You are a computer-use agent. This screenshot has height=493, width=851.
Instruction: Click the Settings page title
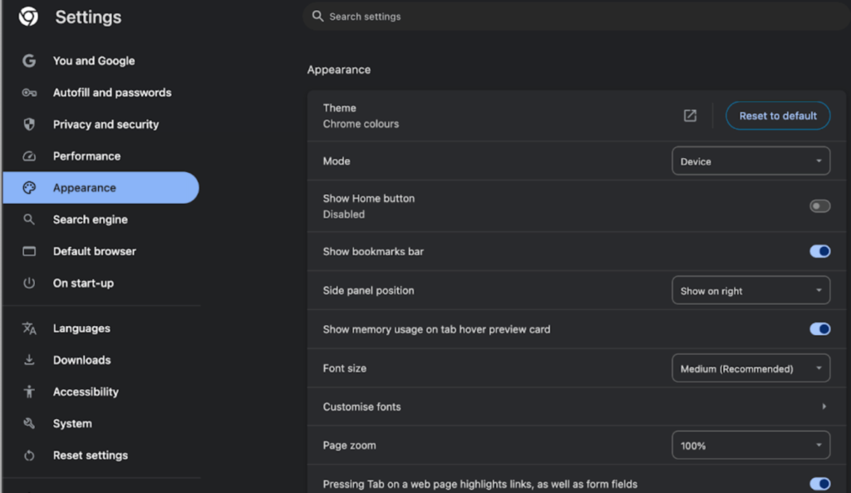point(88,17)
